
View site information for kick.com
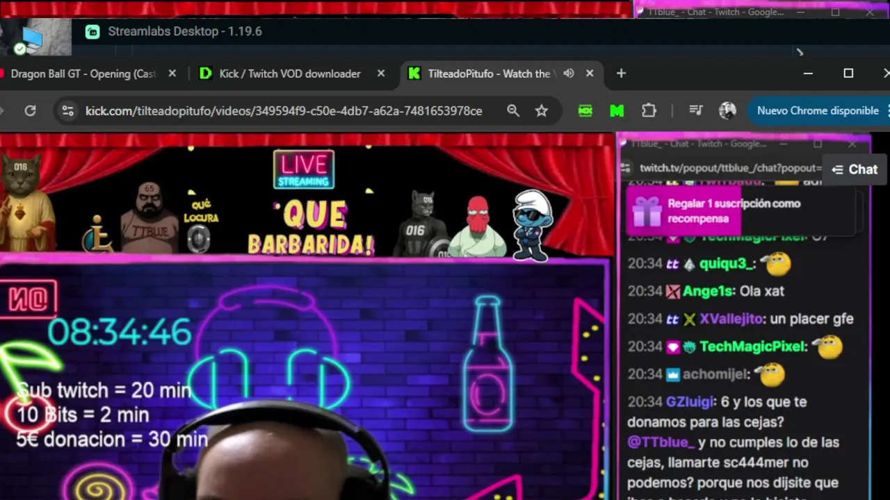tap(67, 110)
